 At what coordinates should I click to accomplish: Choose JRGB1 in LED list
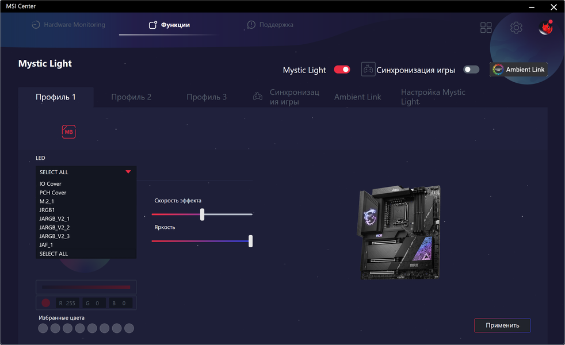pyautogui.click(x=86, y=210)
